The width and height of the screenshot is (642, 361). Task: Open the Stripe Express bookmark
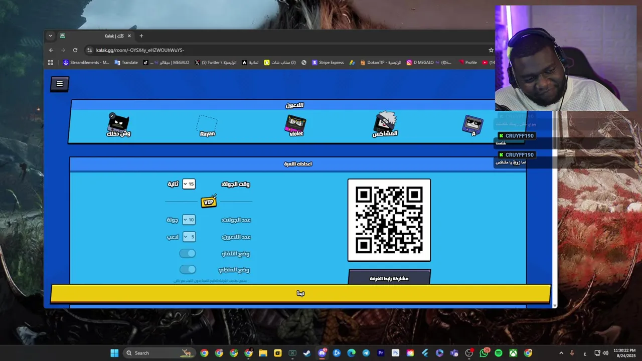pyautogui.click(x=328, y=63)
